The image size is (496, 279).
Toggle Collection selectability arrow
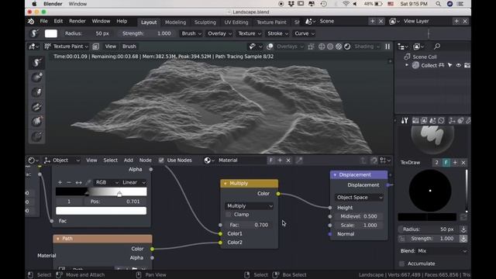[449, 65]
